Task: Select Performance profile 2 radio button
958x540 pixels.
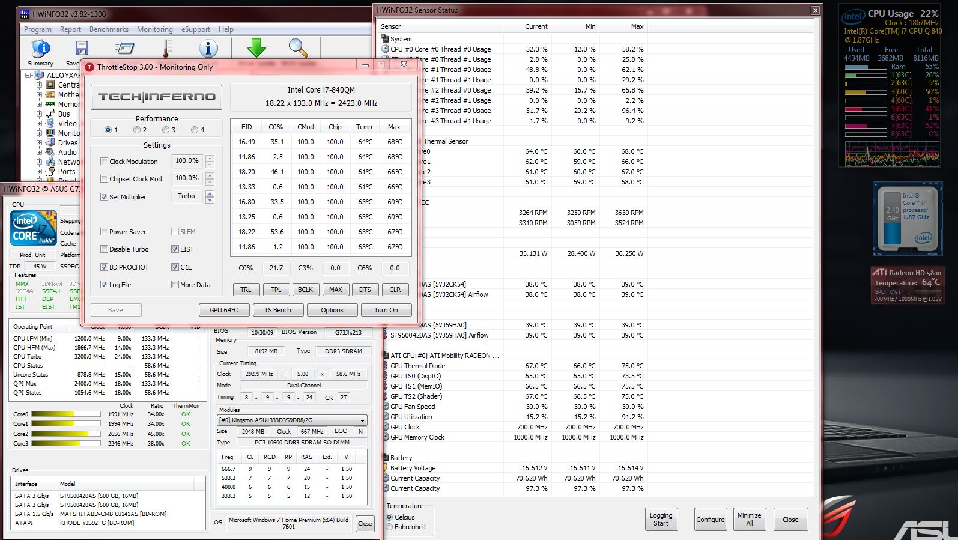Action: coord(137,130)
